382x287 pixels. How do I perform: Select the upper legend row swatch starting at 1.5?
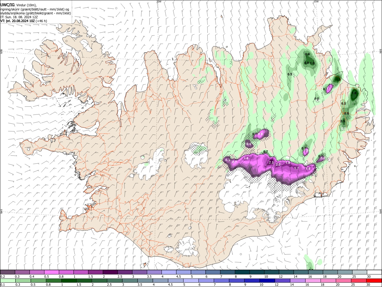coord(95,272)
